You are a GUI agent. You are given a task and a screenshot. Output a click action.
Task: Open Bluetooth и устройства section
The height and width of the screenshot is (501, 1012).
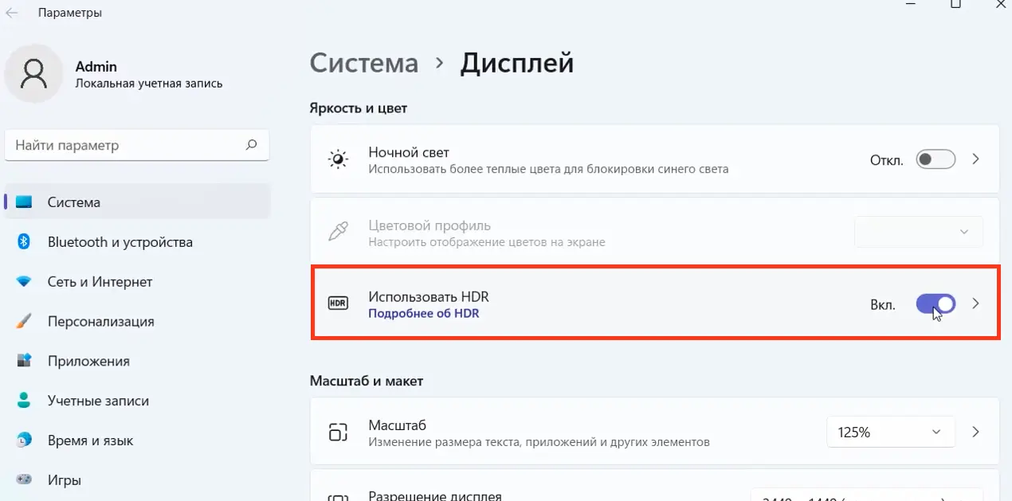pos(137,242)
